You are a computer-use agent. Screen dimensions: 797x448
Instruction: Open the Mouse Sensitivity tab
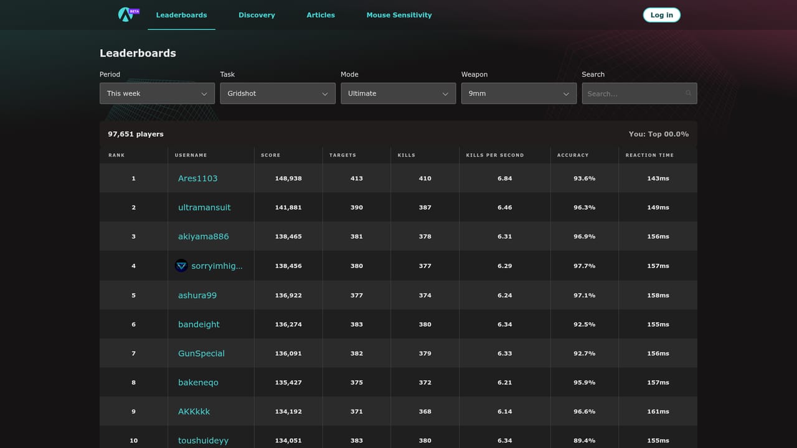pyautogui.click(x=399, y=15)
